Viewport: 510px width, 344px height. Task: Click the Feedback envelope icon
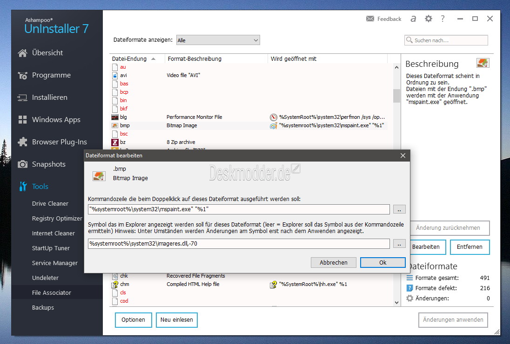[370, 19]
